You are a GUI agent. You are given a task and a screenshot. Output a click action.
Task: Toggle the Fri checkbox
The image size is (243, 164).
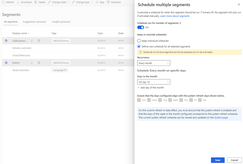click(x=191, y=100)
